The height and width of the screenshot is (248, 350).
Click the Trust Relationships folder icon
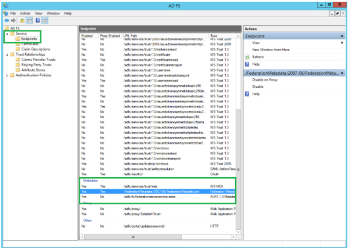pos(12,54)
